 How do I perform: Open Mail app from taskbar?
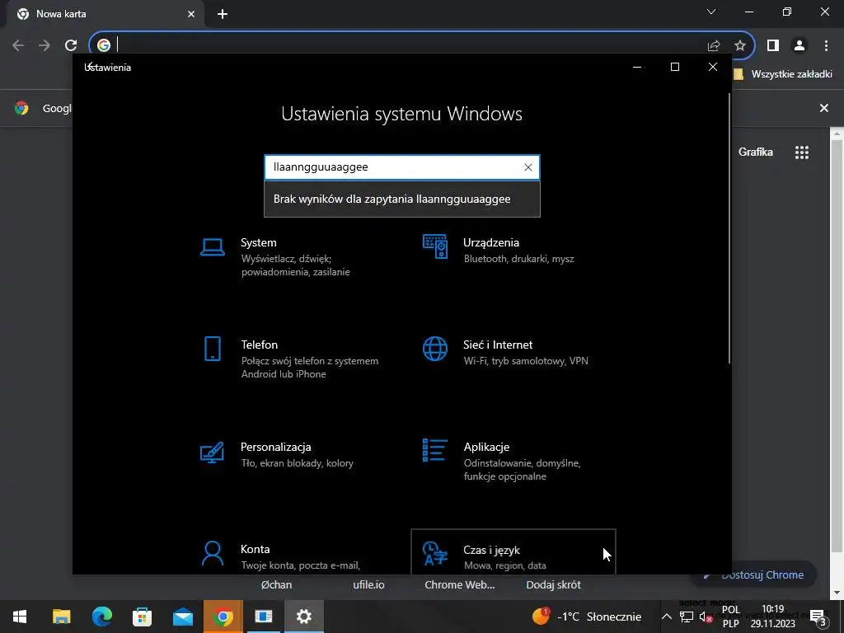[x=182, y=617]
